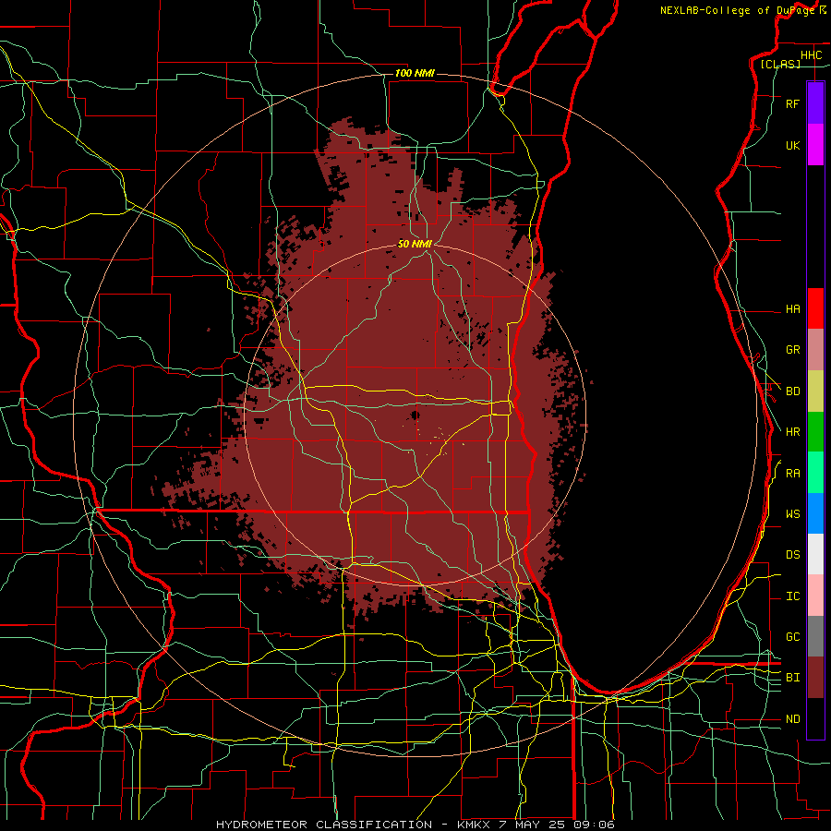831x831 pixels.
Task: Click the red HA legend swatch
Action: 815,308
